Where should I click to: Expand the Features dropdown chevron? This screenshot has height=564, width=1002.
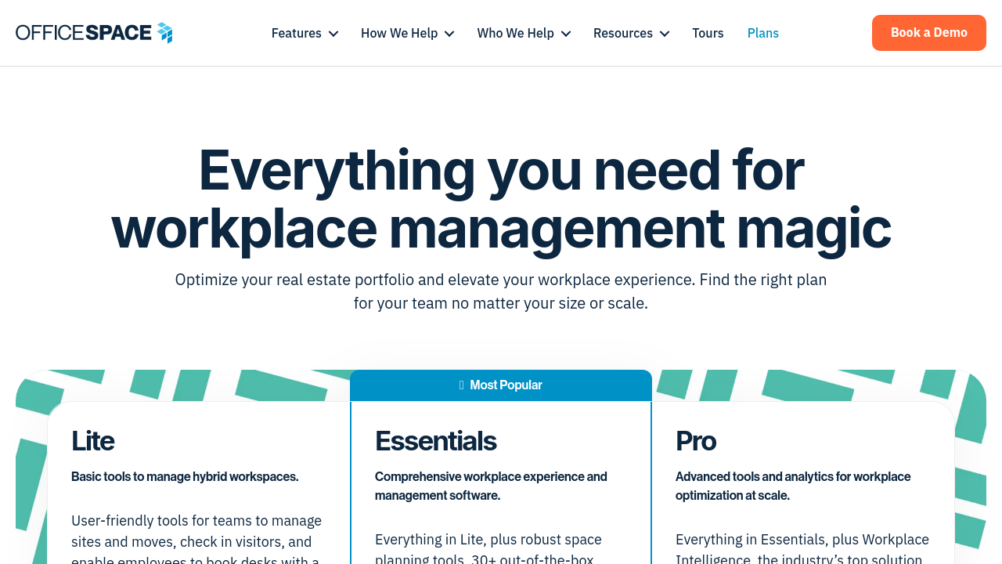[333, 34]
